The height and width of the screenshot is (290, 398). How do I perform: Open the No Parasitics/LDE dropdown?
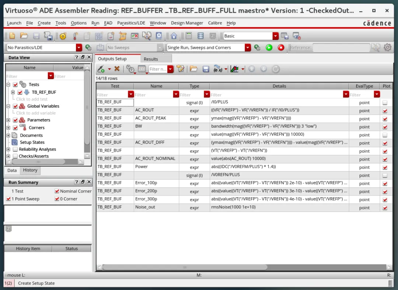[x=79, y=47]
